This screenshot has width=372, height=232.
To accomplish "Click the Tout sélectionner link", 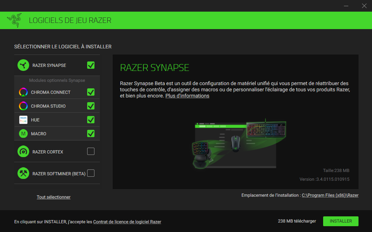I will (54, 197).
